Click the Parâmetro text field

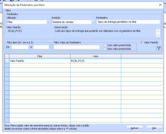(x=128, y=22)
